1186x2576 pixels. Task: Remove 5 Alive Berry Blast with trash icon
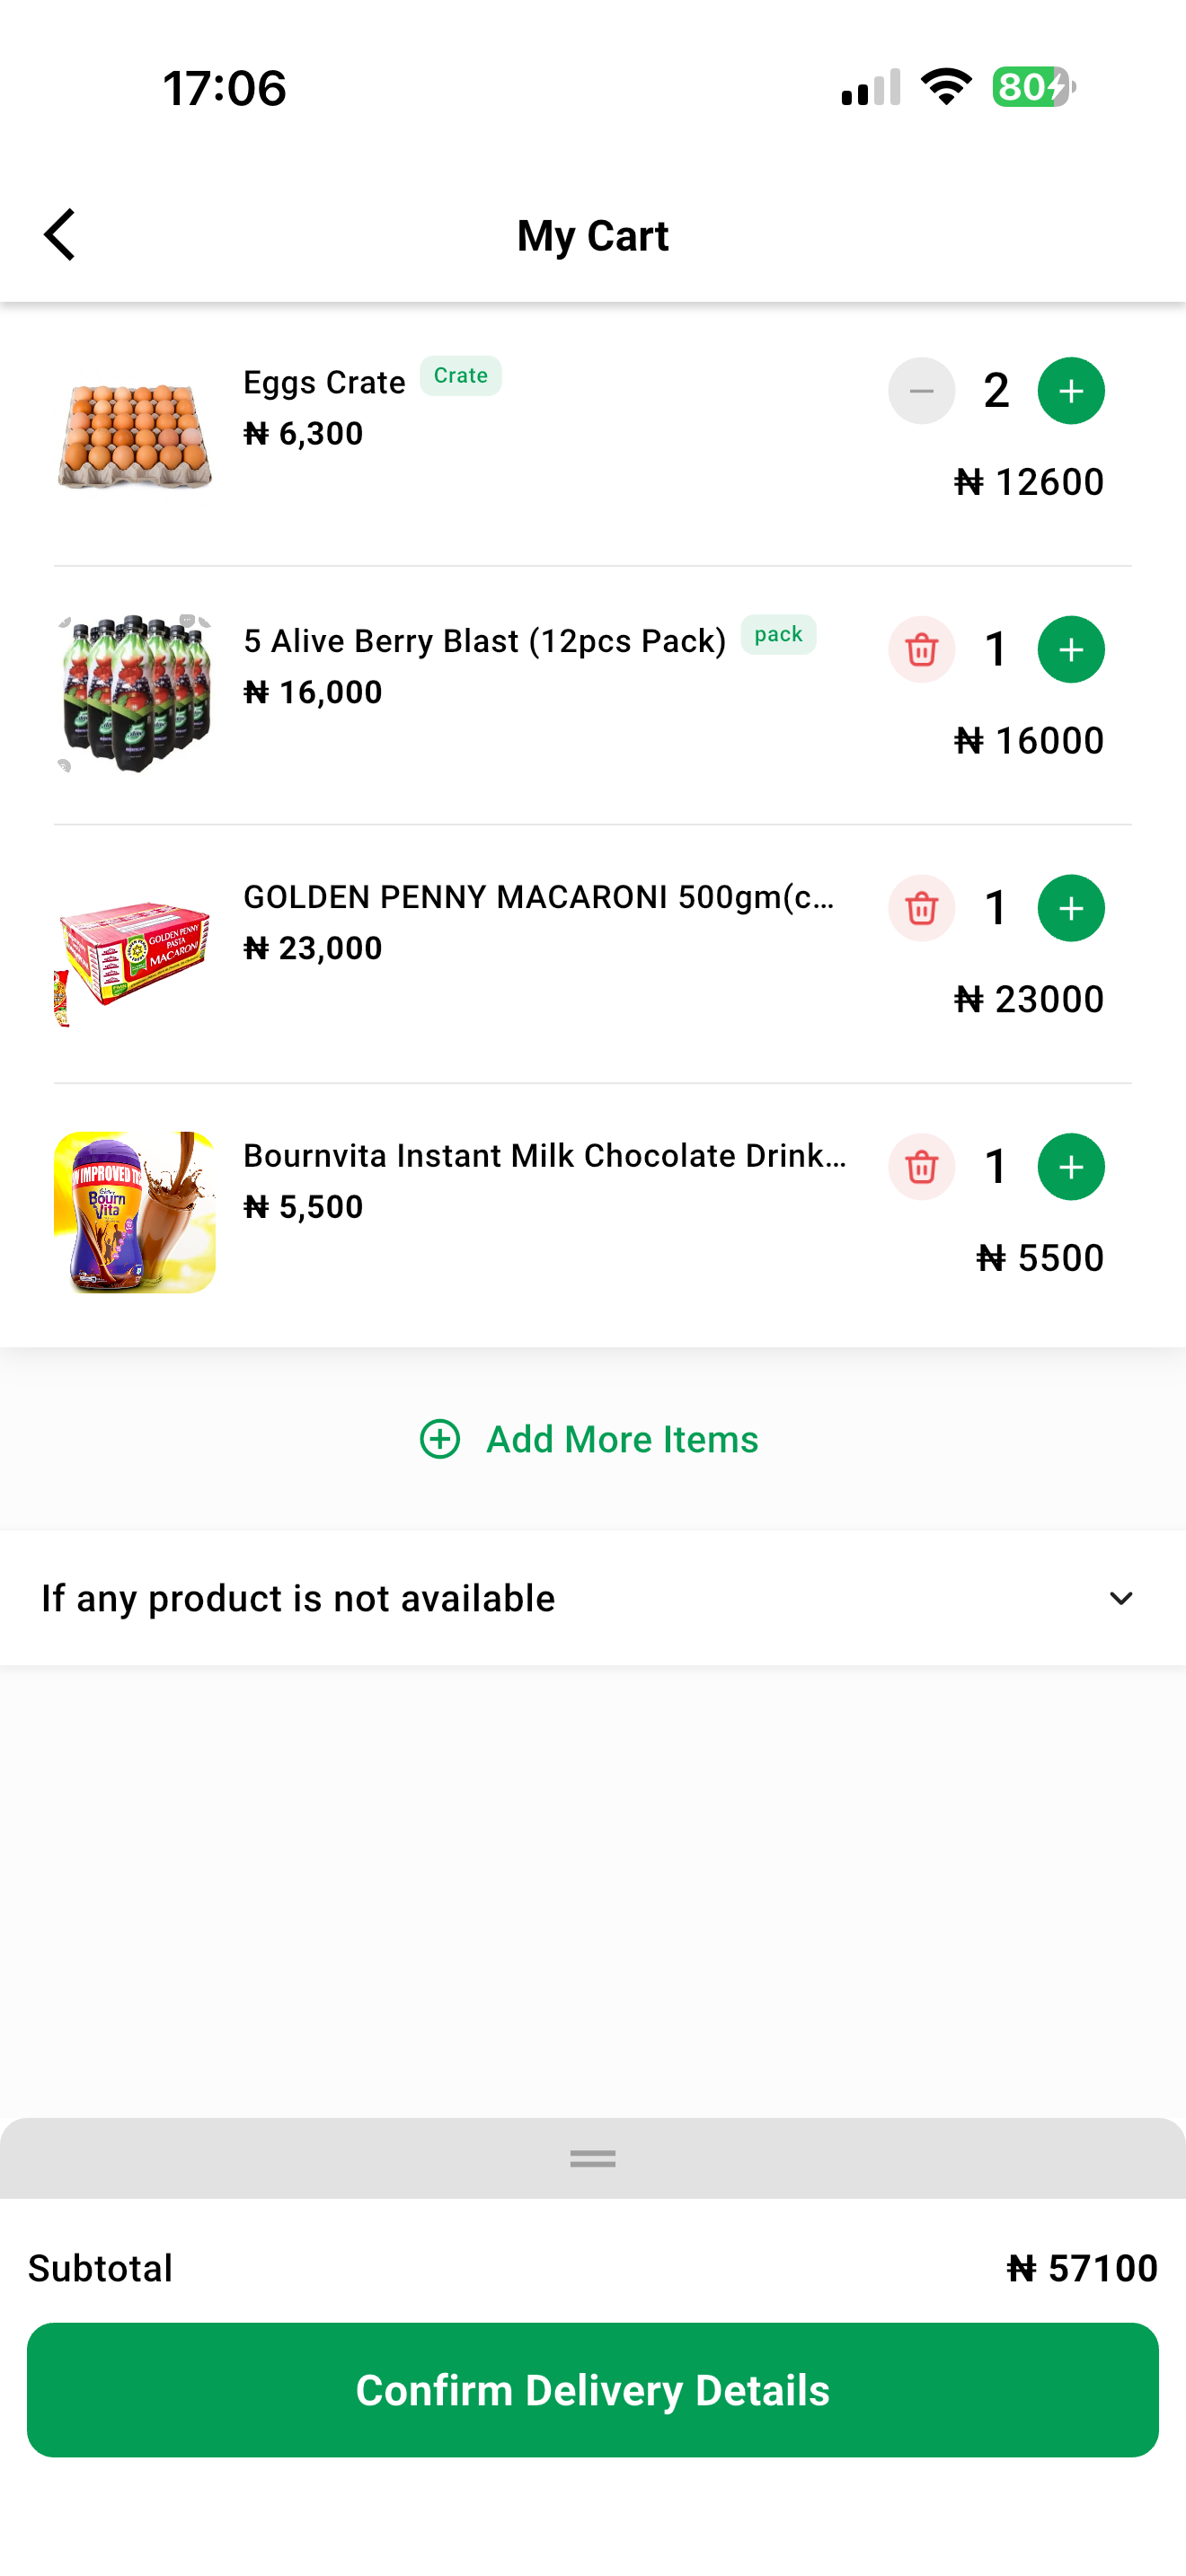tap(921, 650)
